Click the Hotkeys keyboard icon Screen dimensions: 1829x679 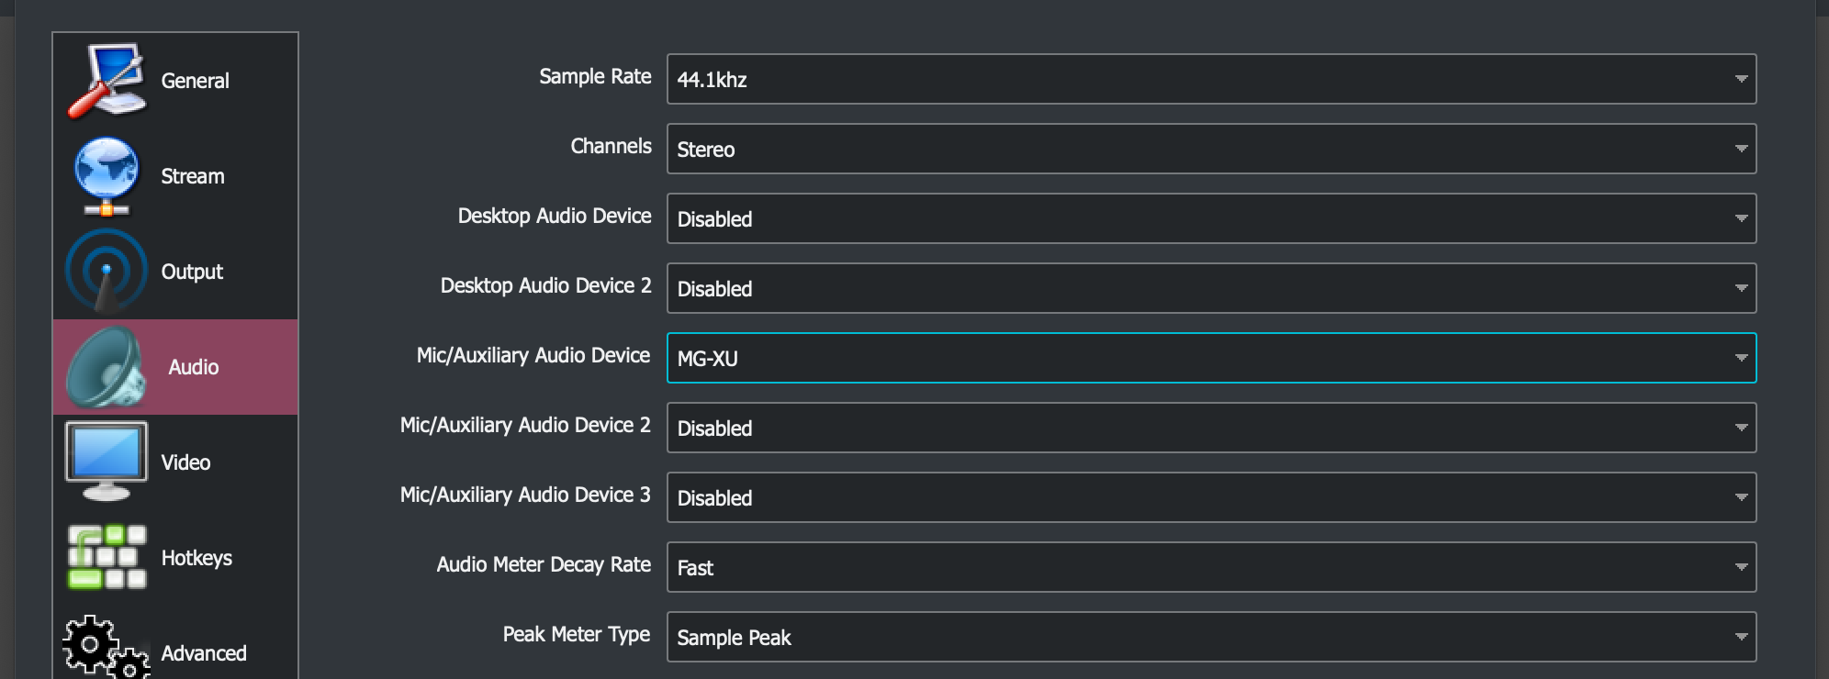point(106,557)
